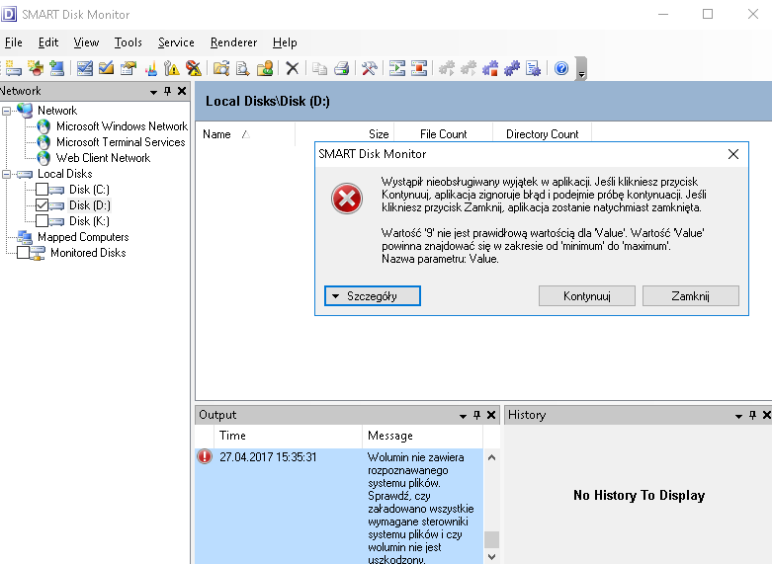Open the Output panel dropdown arrow
Viewport: 772px width, 564px height.
click(463, 416)
